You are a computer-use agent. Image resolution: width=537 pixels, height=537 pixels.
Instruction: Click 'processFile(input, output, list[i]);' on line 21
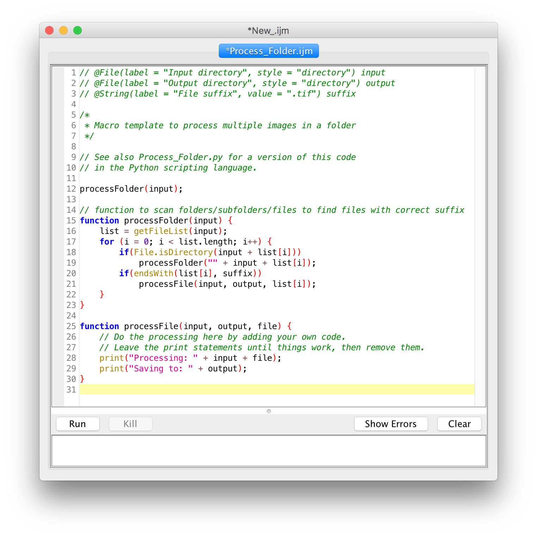[x=227, y=284]
